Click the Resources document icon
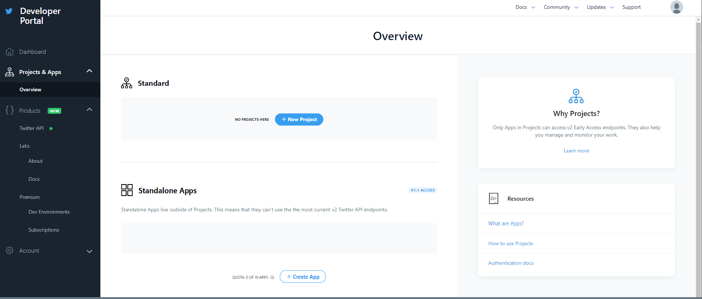The image size is (702, 299). click(493, 198)
